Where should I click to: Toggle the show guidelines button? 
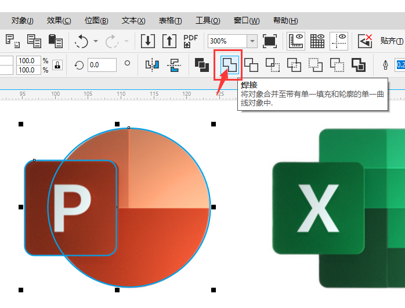tap(339, 41)
